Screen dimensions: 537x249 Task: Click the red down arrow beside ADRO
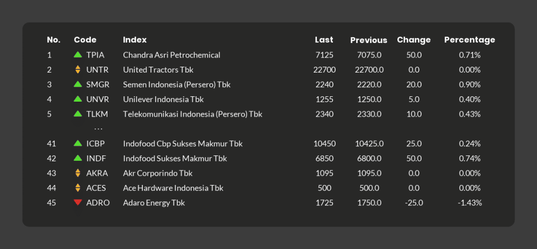[78, 203]
